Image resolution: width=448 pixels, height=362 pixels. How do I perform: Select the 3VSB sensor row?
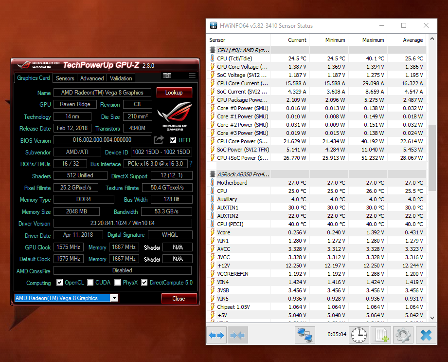pyautogui.click(x=317, y=290)
